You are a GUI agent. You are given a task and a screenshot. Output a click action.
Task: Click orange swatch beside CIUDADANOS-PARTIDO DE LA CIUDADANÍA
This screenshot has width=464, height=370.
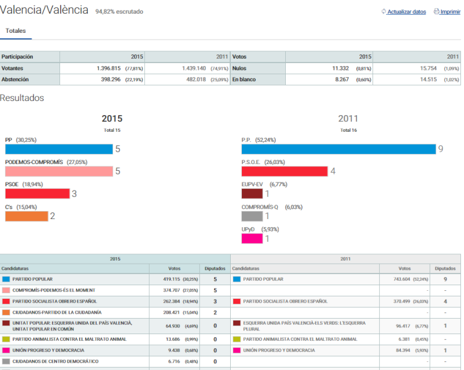point(6,312)
